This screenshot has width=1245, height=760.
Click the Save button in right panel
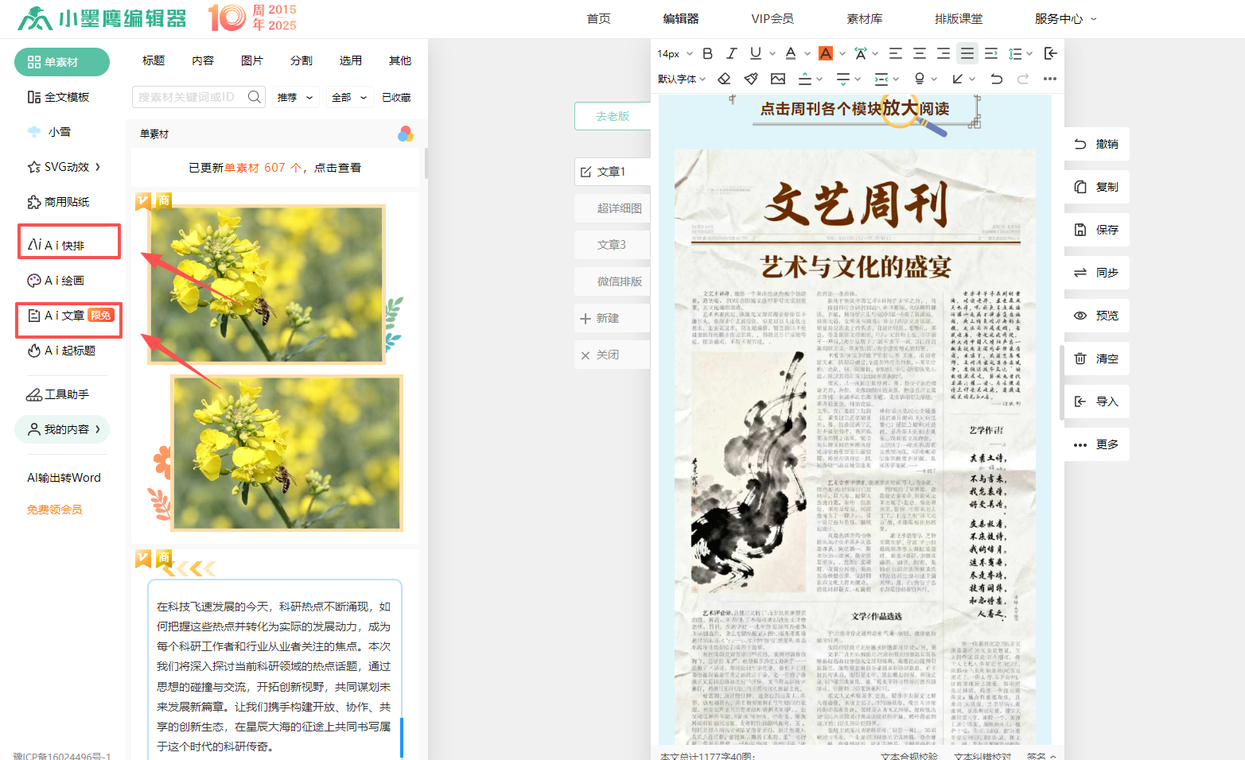pos(1096,230)
